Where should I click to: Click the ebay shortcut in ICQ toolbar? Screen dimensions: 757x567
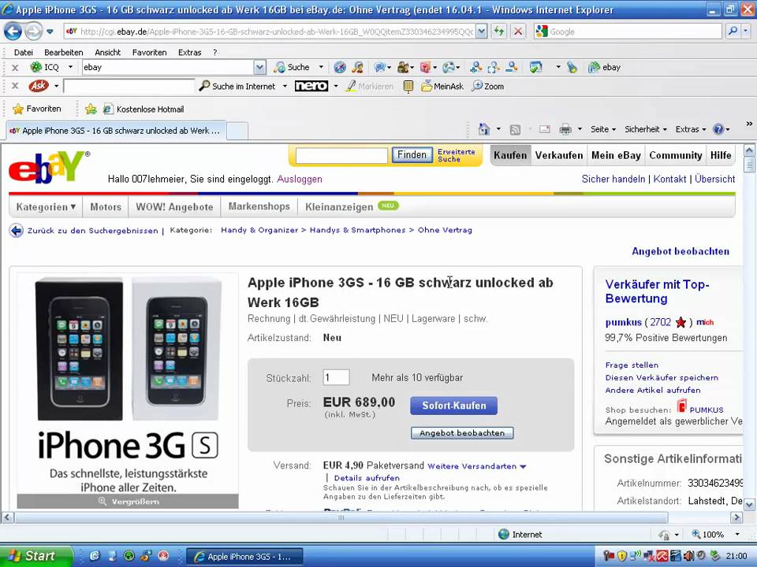[605, 68]
